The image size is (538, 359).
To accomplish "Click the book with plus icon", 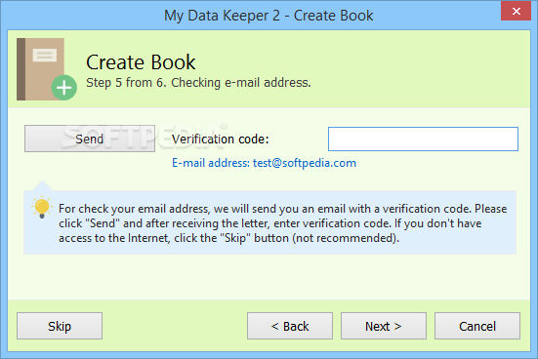I will pyautogui.click(x=47, y=69).
